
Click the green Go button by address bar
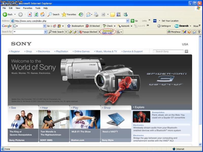[134, 21]
